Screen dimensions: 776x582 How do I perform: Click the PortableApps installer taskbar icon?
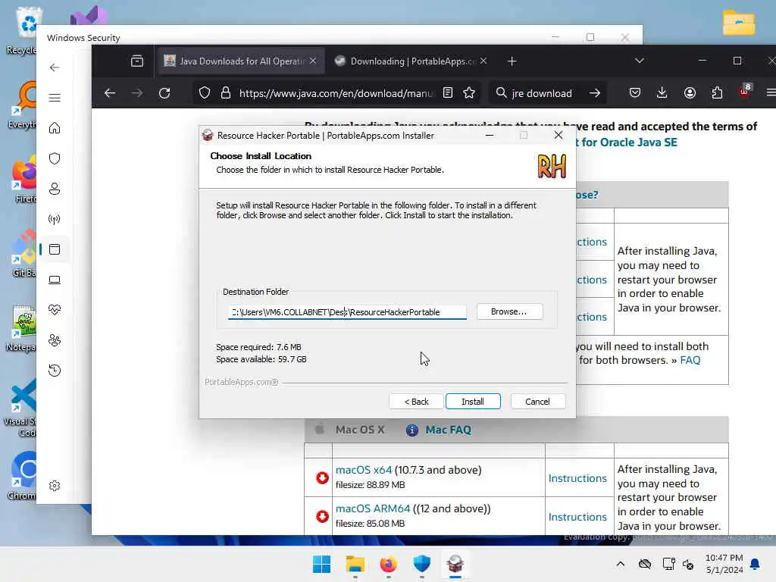pyautogui.click(x=455, y=564)
